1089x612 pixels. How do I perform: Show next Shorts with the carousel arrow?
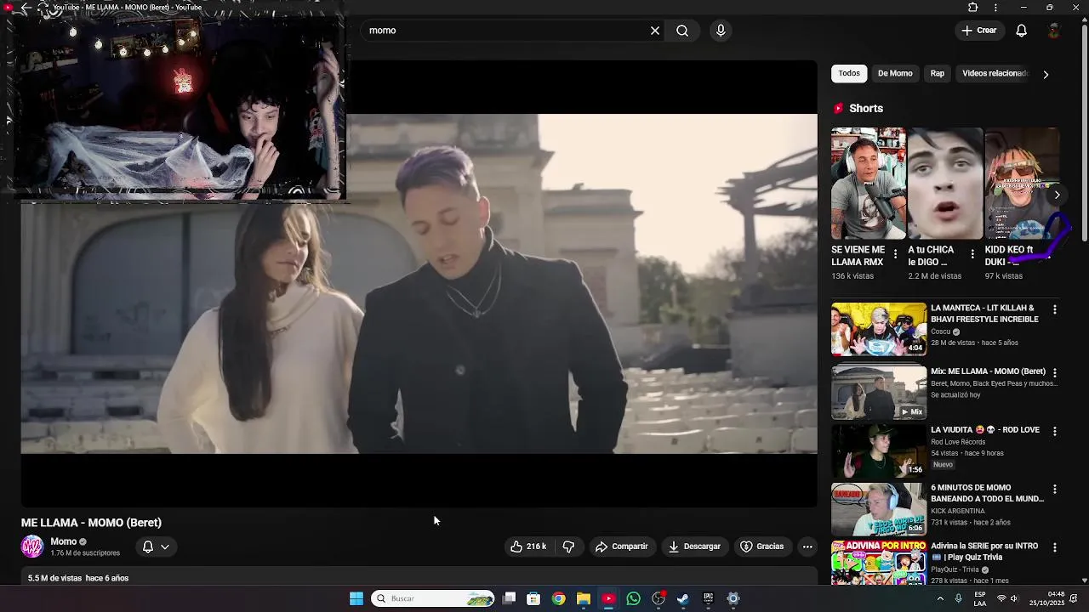[1057, 195]
